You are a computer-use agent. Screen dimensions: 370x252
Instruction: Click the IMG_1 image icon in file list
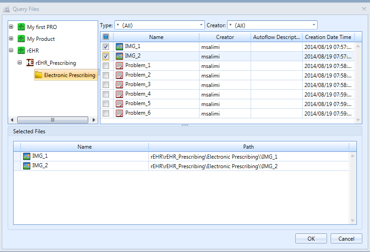point(119,46)
